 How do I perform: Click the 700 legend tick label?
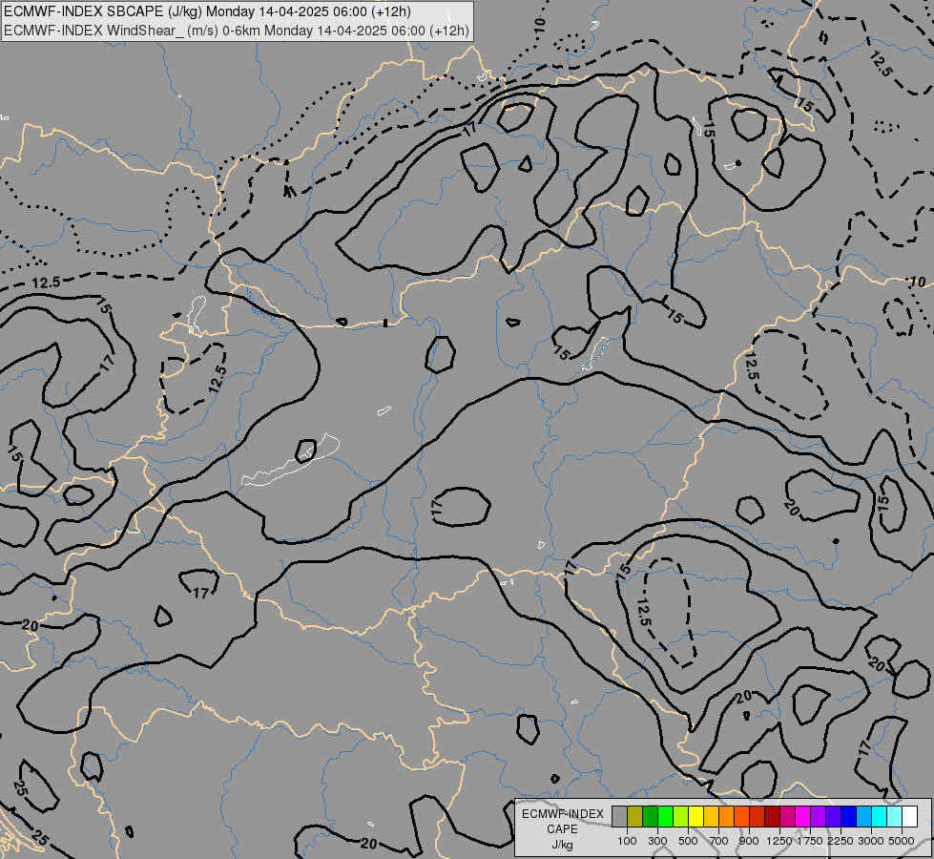[719, 841]
